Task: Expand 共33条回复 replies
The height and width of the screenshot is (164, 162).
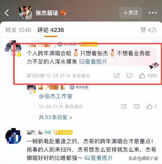Action: (x=55, y=117)
